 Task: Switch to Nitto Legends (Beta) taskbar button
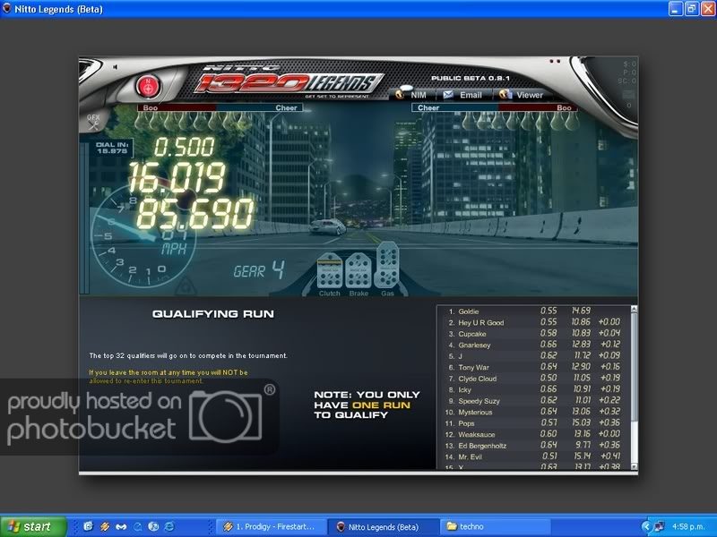tap(384, 526)
